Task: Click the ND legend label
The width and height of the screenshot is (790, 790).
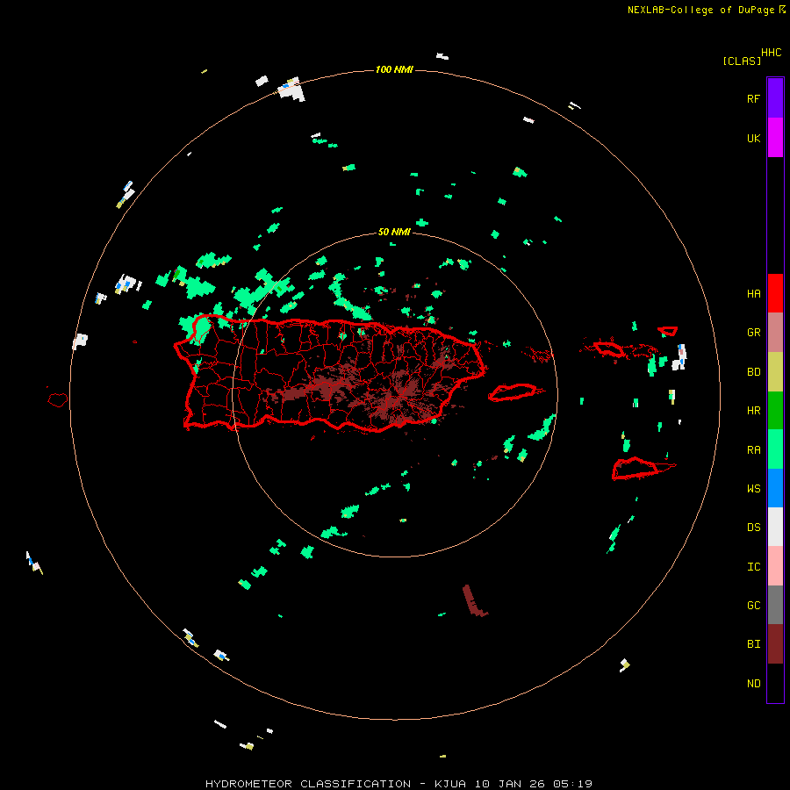Action: pyautogui.click(x=753, y=684)
